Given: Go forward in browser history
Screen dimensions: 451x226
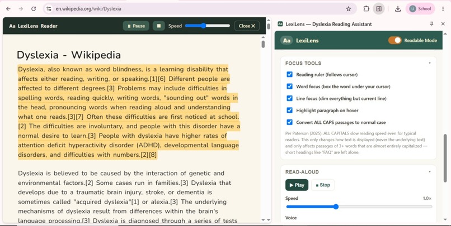Looking at the screenshot, I should pos(21,9).
